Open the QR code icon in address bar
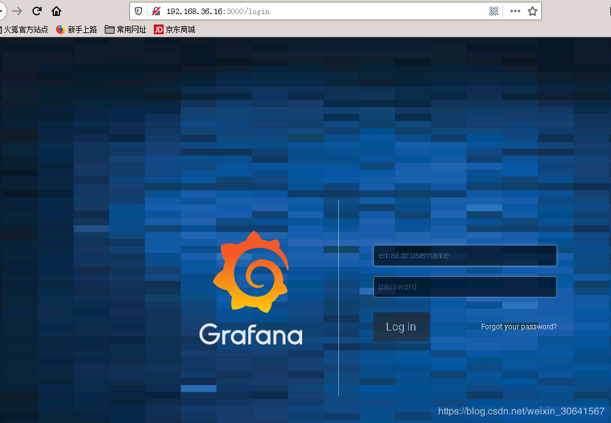Image resolution: width=611 pixels, height=423 pixels. 494,11
